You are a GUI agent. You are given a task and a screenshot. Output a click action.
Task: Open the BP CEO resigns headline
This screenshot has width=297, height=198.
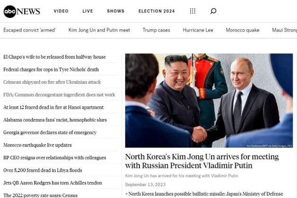click(x=54, y=157)
